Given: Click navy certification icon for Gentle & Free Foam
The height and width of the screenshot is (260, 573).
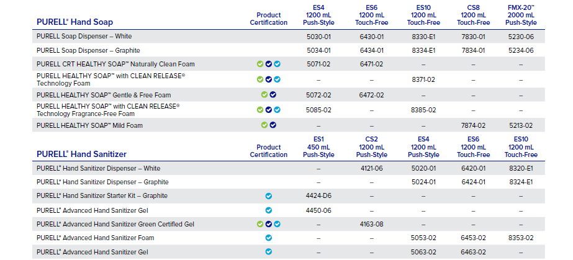Looking at the screenshot, I should click(x=273, y=95).
